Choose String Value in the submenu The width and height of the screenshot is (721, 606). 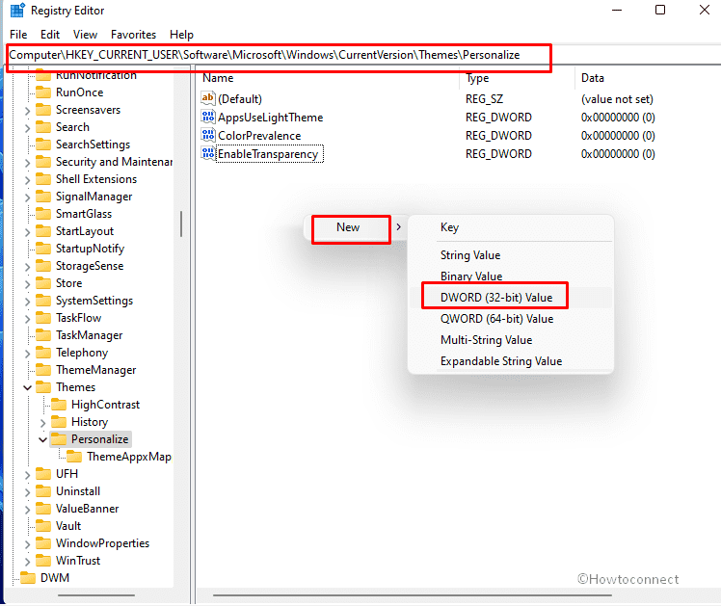510,255
